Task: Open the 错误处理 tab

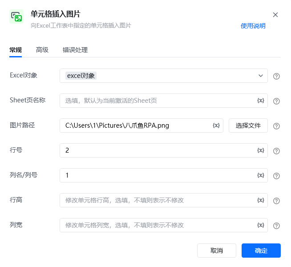Action: tap(75, 50)
